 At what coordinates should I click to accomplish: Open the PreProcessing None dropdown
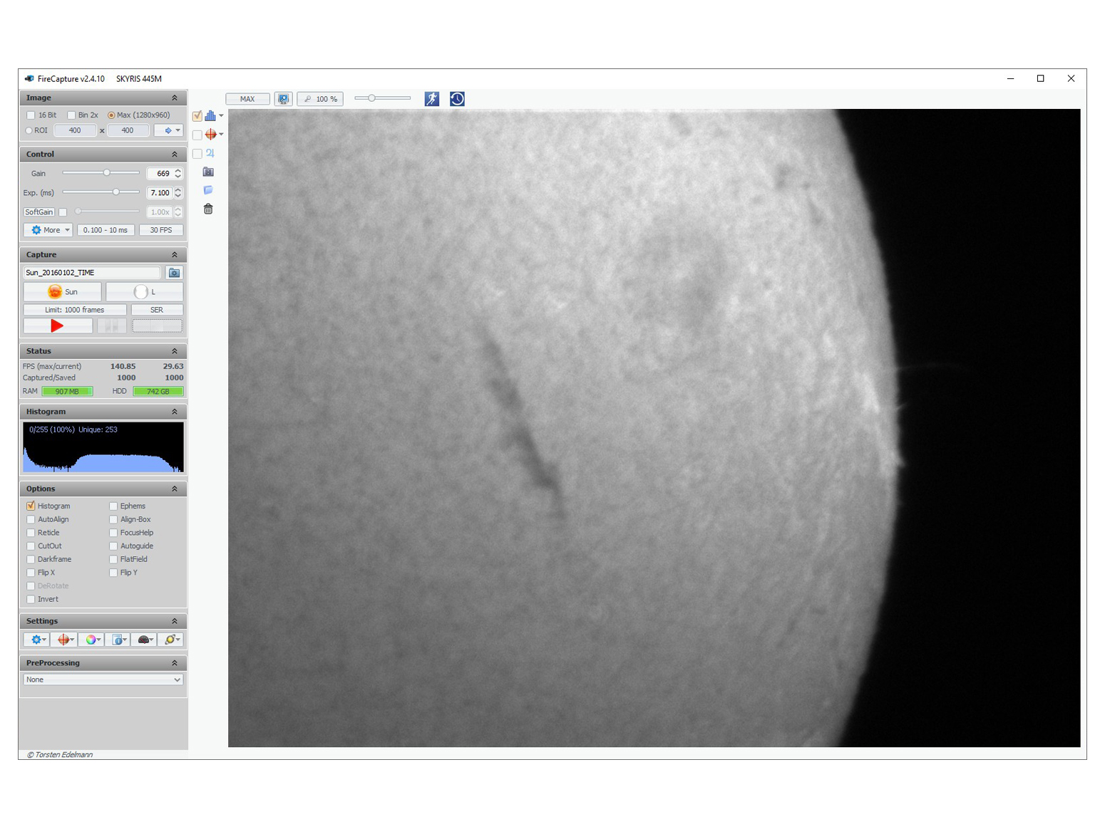point(103,679)
